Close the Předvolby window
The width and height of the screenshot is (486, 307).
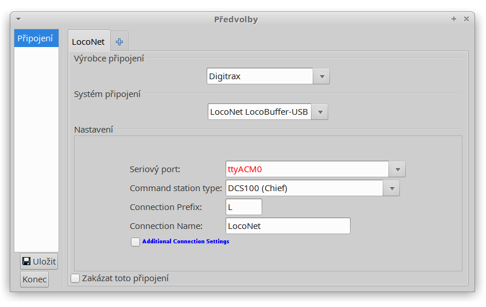pos(466,20)
